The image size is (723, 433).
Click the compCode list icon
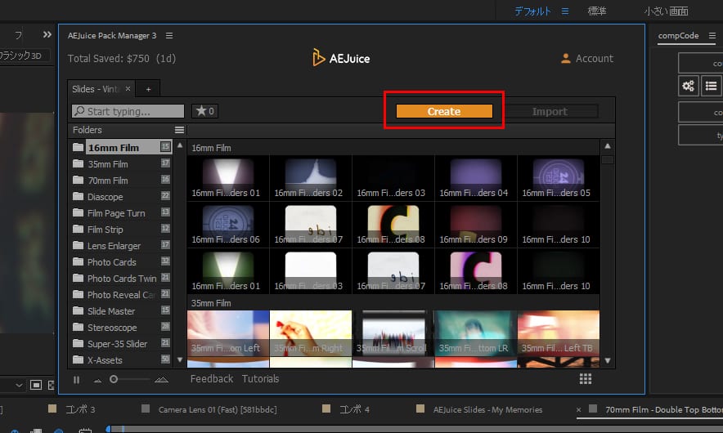click(712, 86)
